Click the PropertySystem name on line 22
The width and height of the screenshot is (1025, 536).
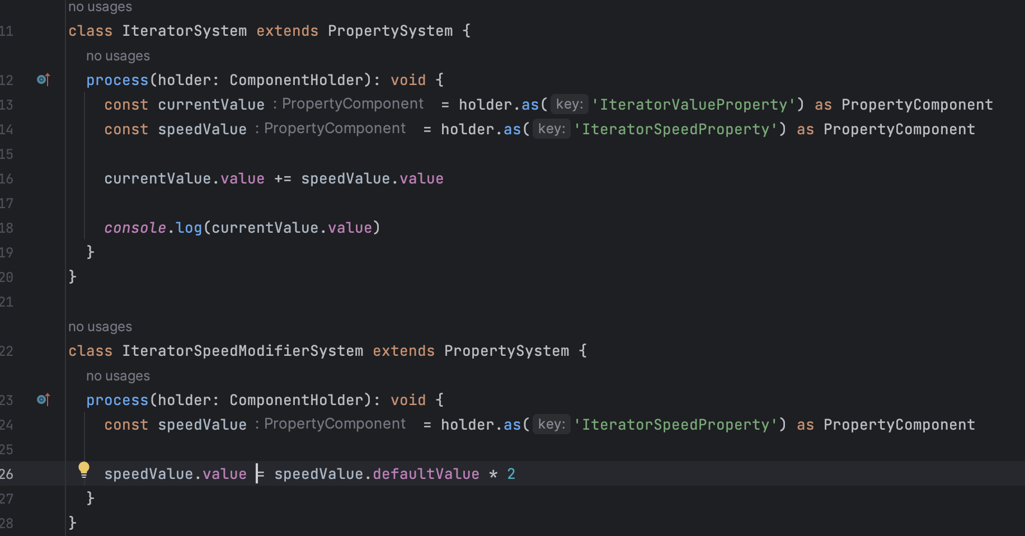click(506, 351)
